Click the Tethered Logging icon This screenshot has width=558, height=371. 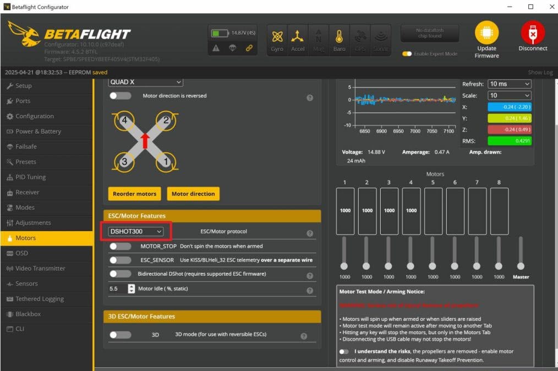click(9, 299)
